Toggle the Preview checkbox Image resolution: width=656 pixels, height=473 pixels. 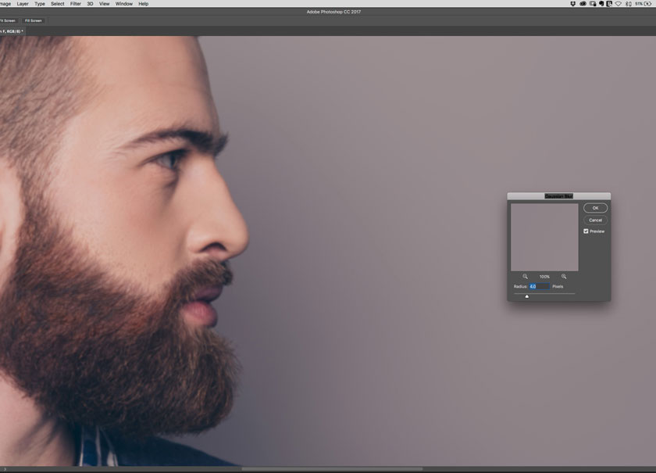pos(586,231)
